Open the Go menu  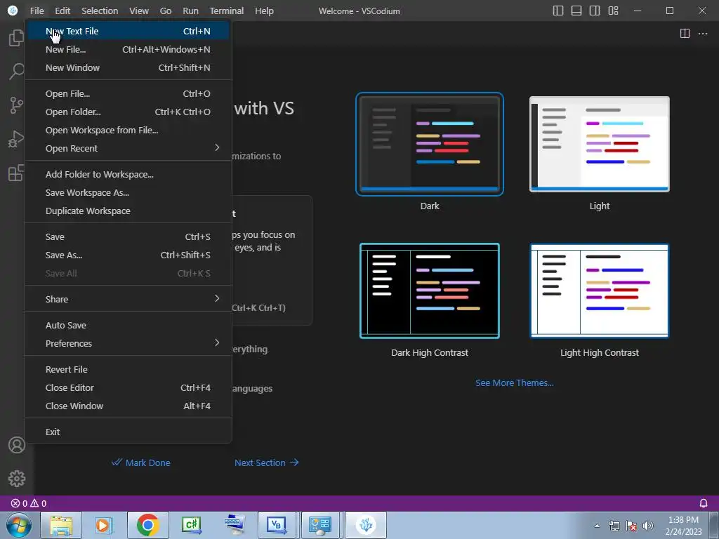tap(166, 11)
